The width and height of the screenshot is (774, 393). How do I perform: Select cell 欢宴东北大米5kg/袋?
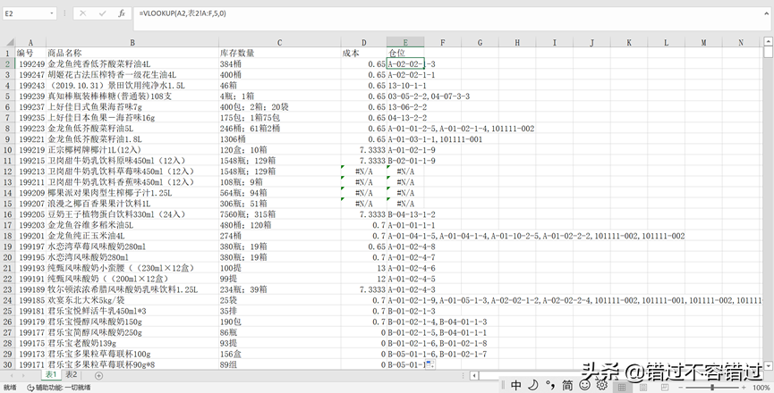(132, 300)
